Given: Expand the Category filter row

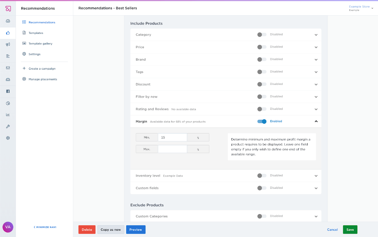Looking at the screenshot, I should [x=316, y=35].
